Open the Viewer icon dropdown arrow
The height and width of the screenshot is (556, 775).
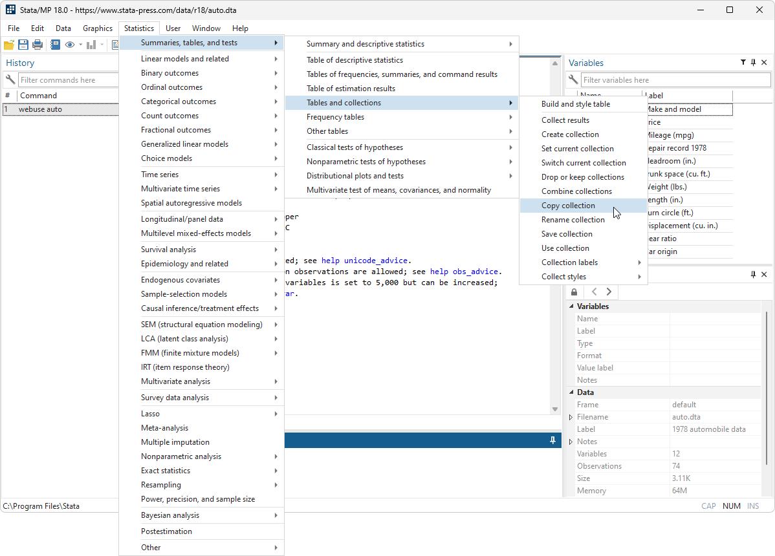pyautogui.click(x=81, y=45)
